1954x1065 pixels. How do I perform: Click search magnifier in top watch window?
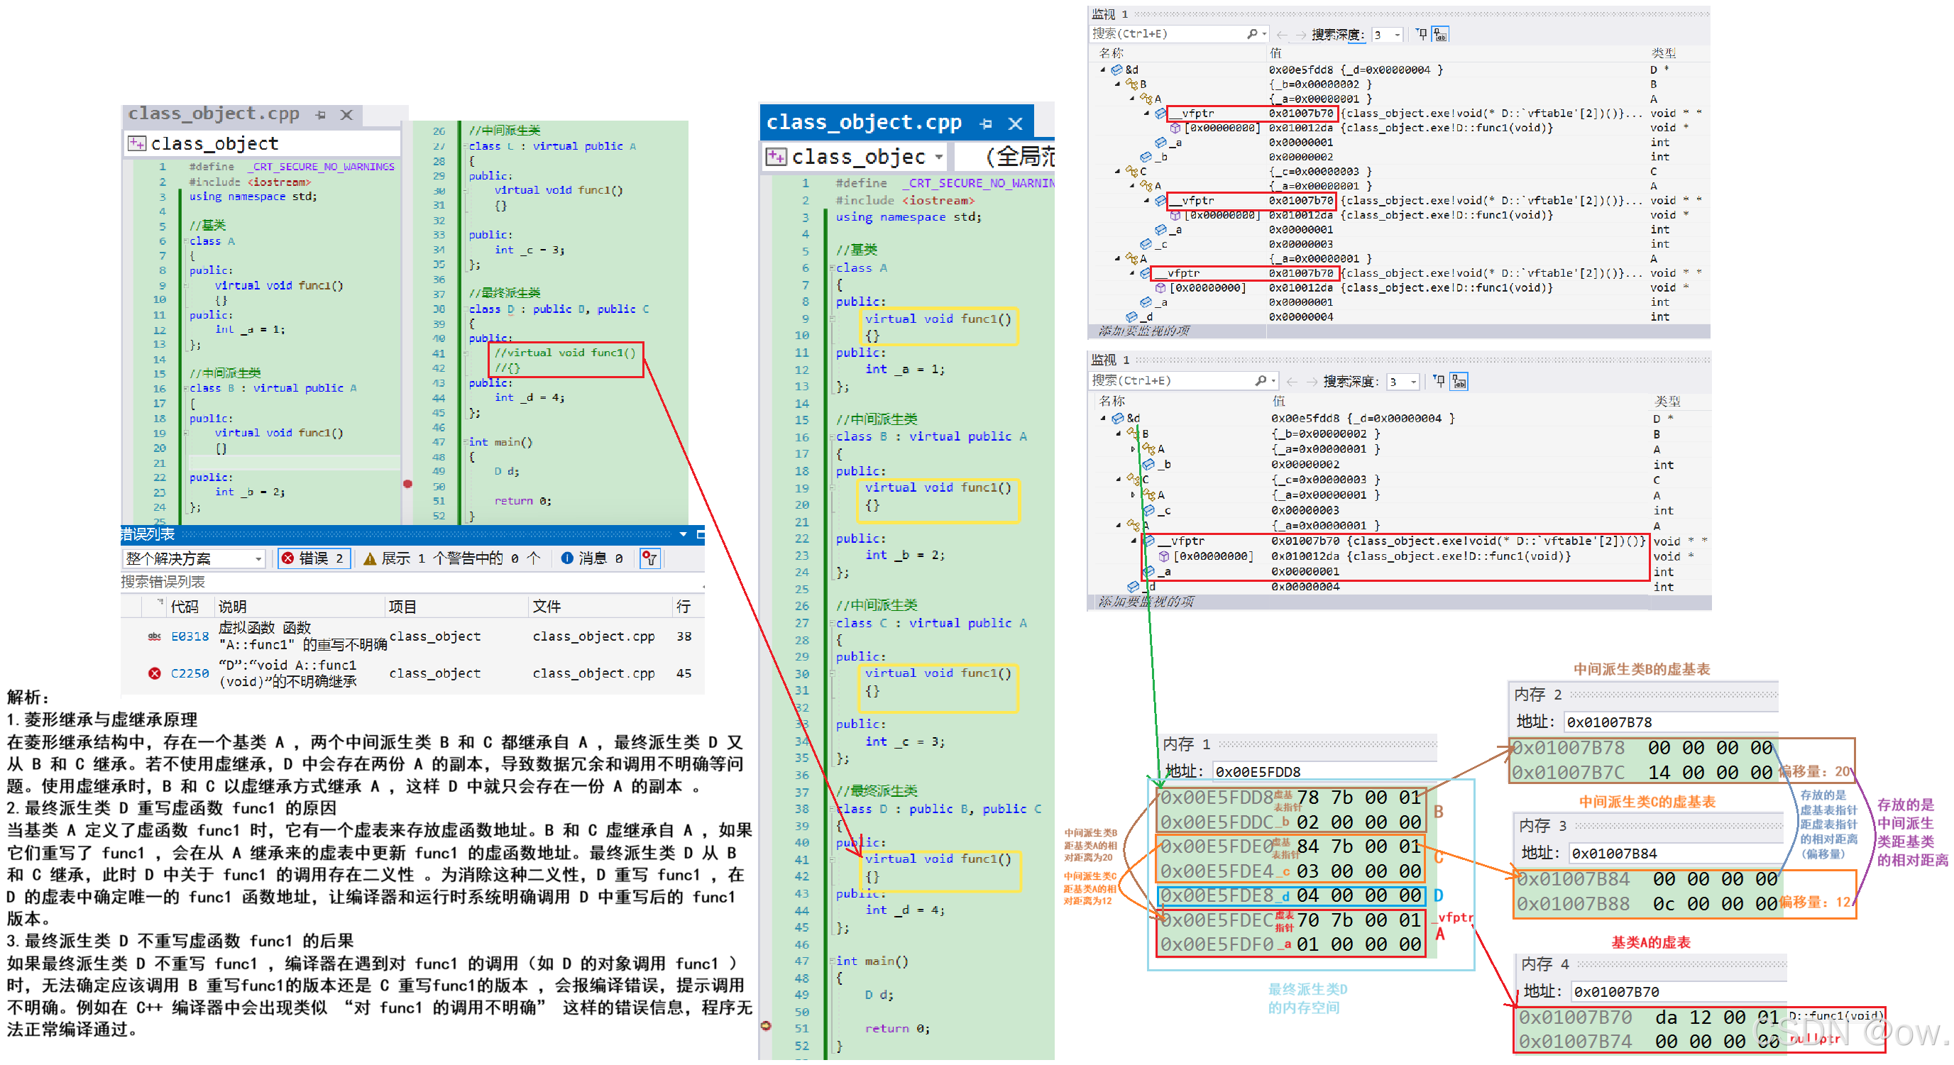click(x=1252, y=34)
